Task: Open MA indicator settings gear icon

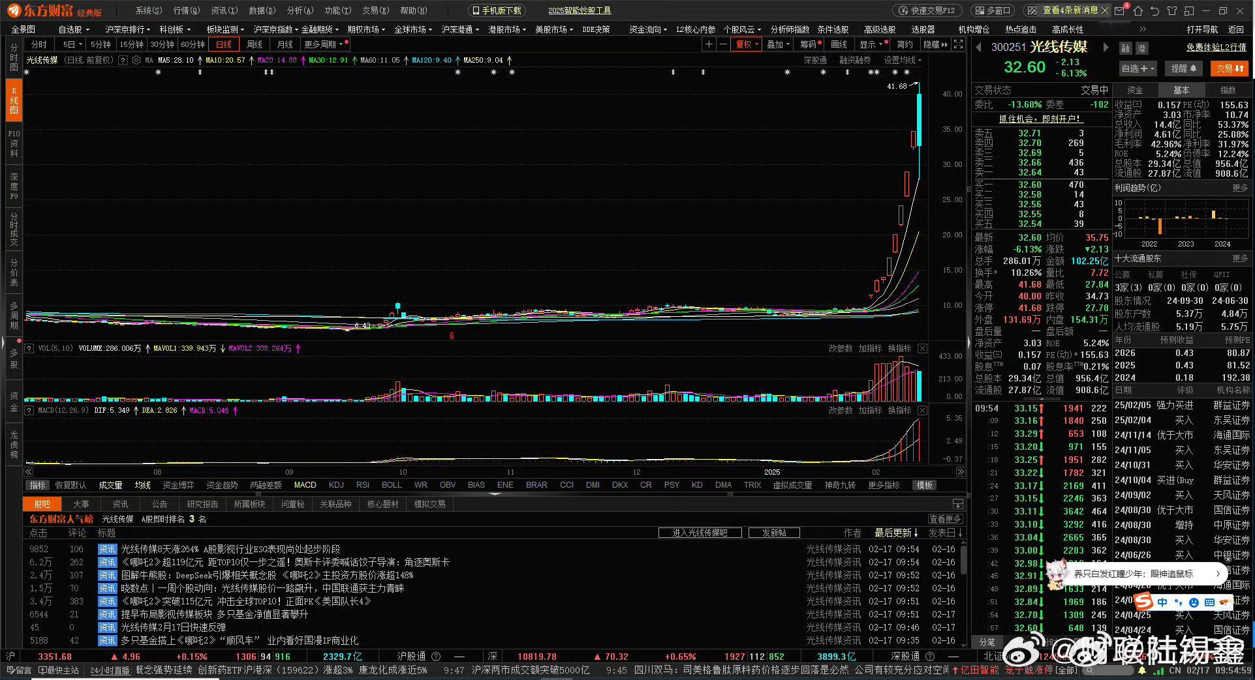Action: (136, 60)
